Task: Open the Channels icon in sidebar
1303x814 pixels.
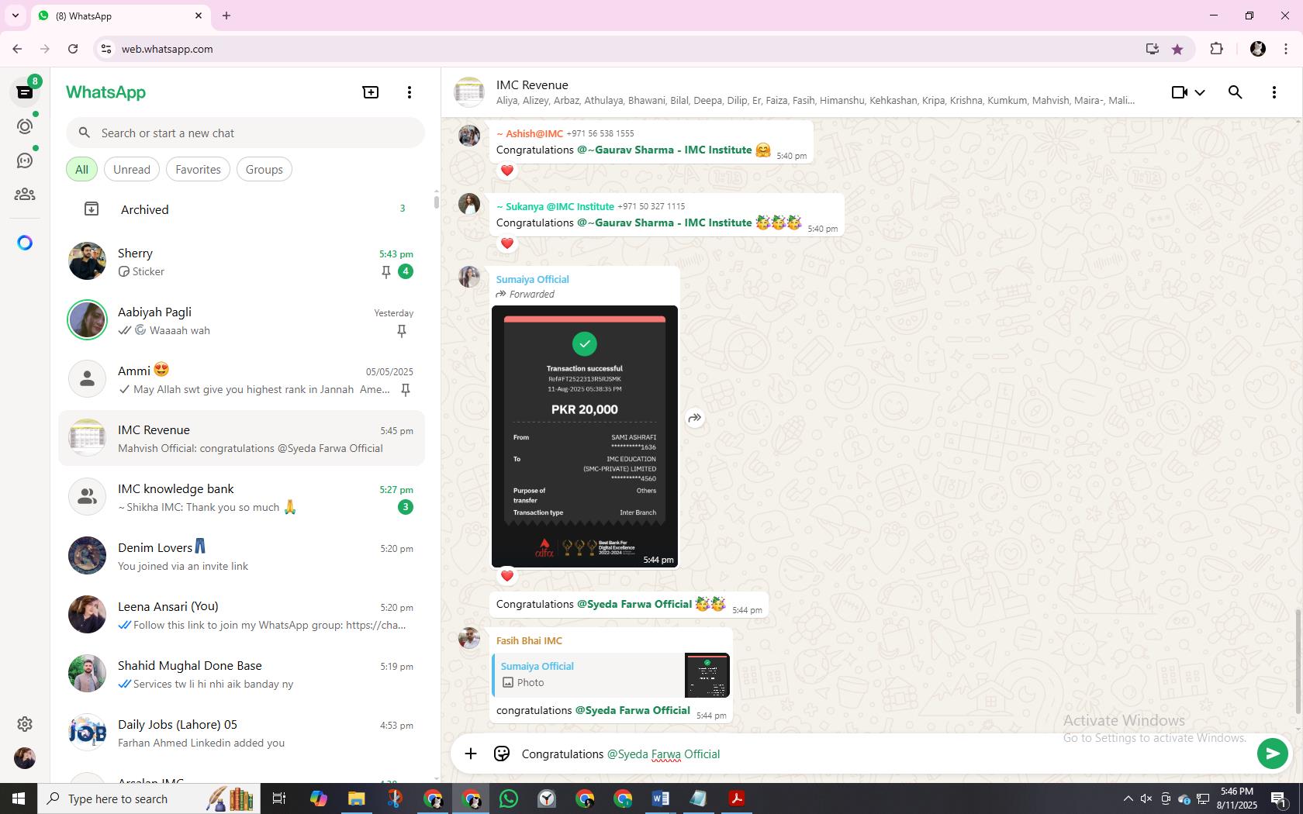Action: coord(25,160)
